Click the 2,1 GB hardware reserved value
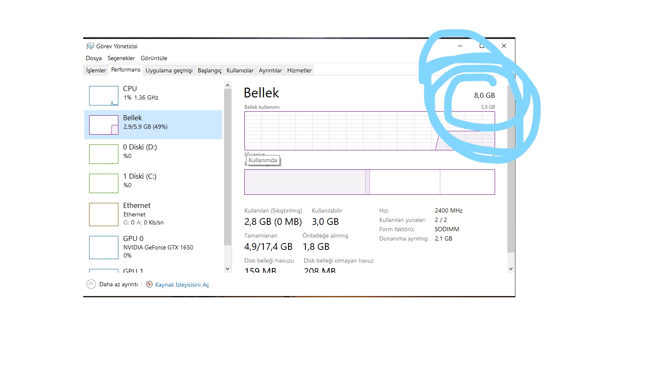The height and width of the screenshot is (382, 666). [x=443, y=238]
